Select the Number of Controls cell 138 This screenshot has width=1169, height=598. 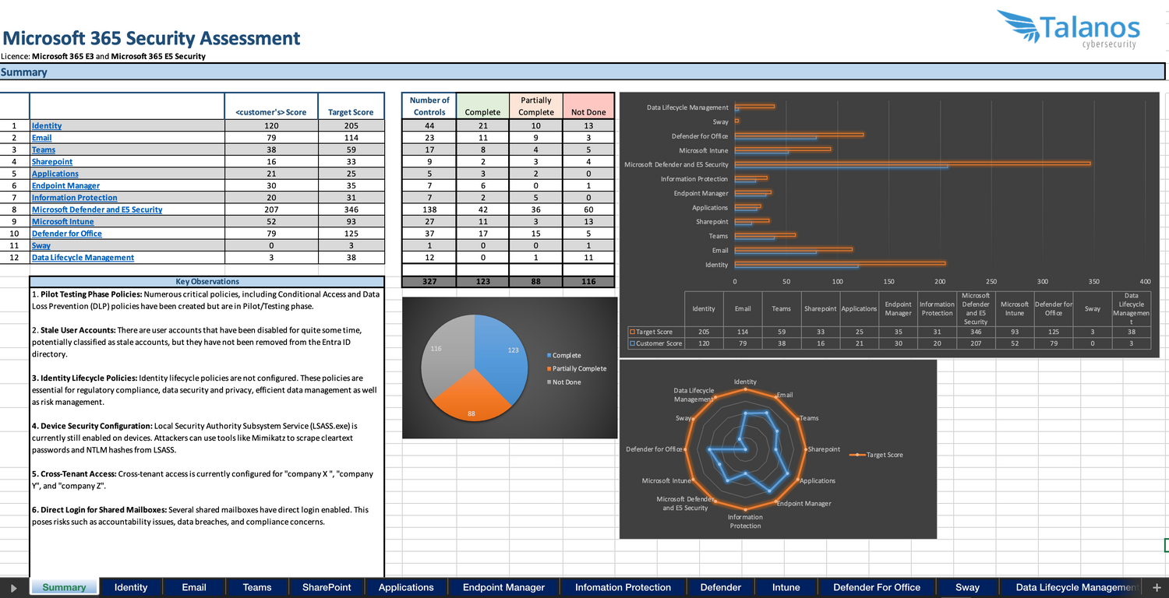pos(429,209)
